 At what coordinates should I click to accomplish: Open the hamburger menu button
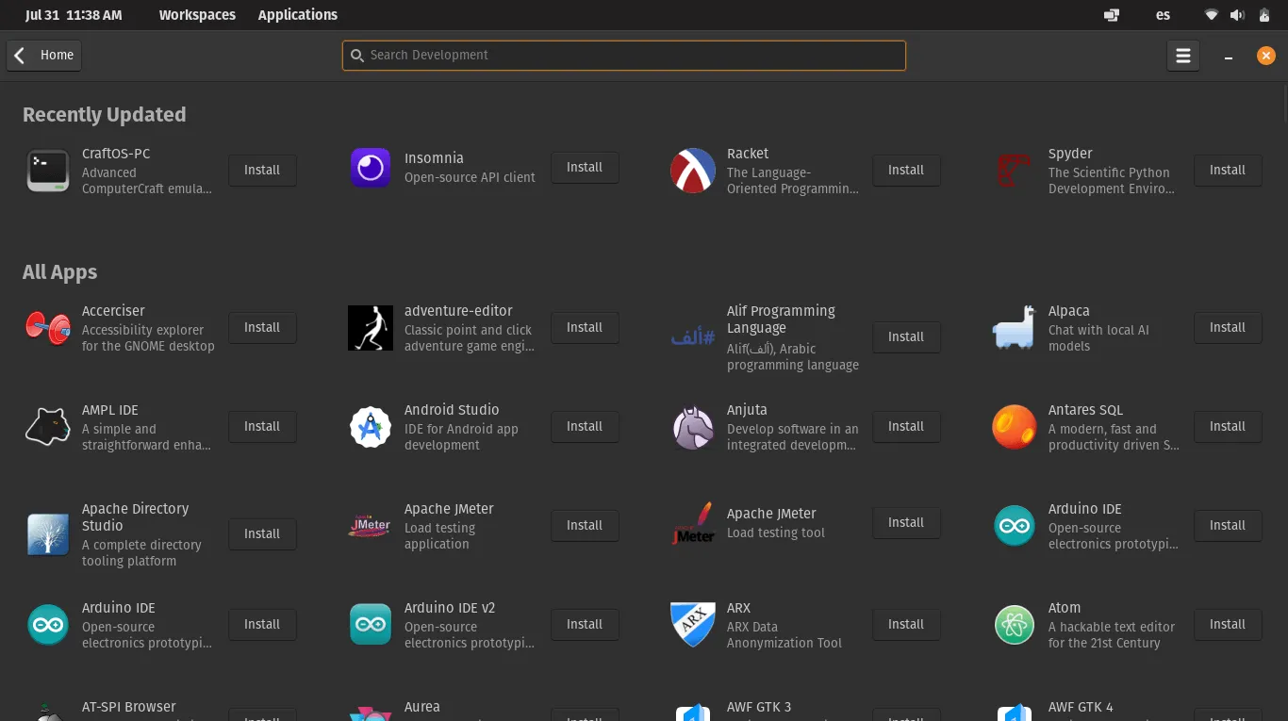click(1183, 56)
